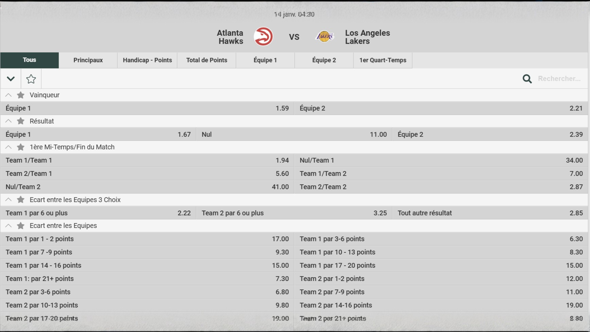The image size is (590, 332).
Task: Favorite the Vainqueur market star
Action: coord(21,95)
